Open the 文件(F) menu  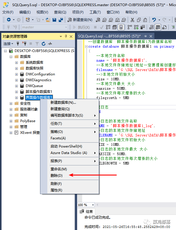coord(8,12)
